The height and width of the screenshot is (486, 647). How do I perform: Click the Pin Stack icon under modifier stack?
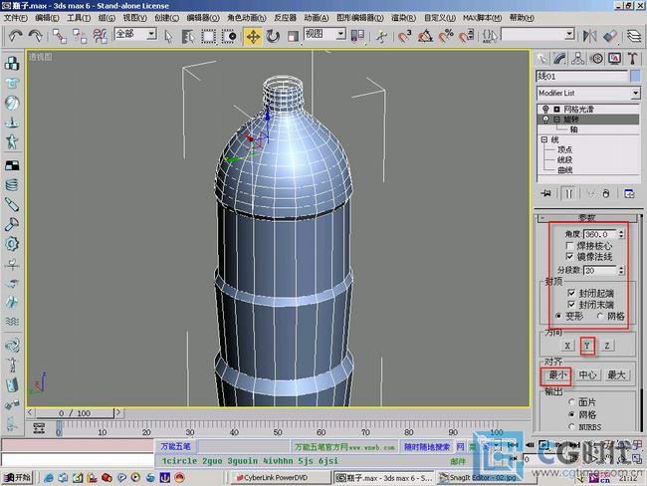coord(545,193)
